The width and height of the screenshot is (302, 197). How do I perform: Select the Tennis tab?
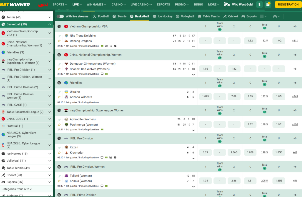[119, 16]
